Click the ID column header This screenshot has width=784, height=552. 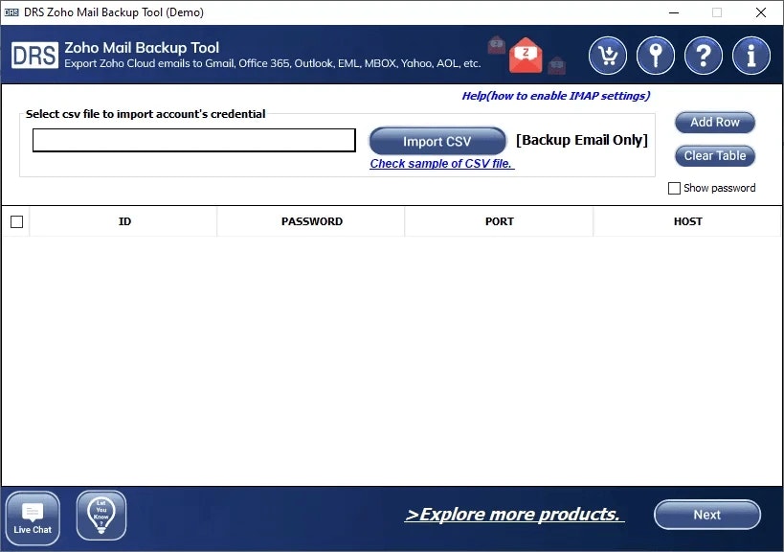pyautogui.click(x=124, y=221)
